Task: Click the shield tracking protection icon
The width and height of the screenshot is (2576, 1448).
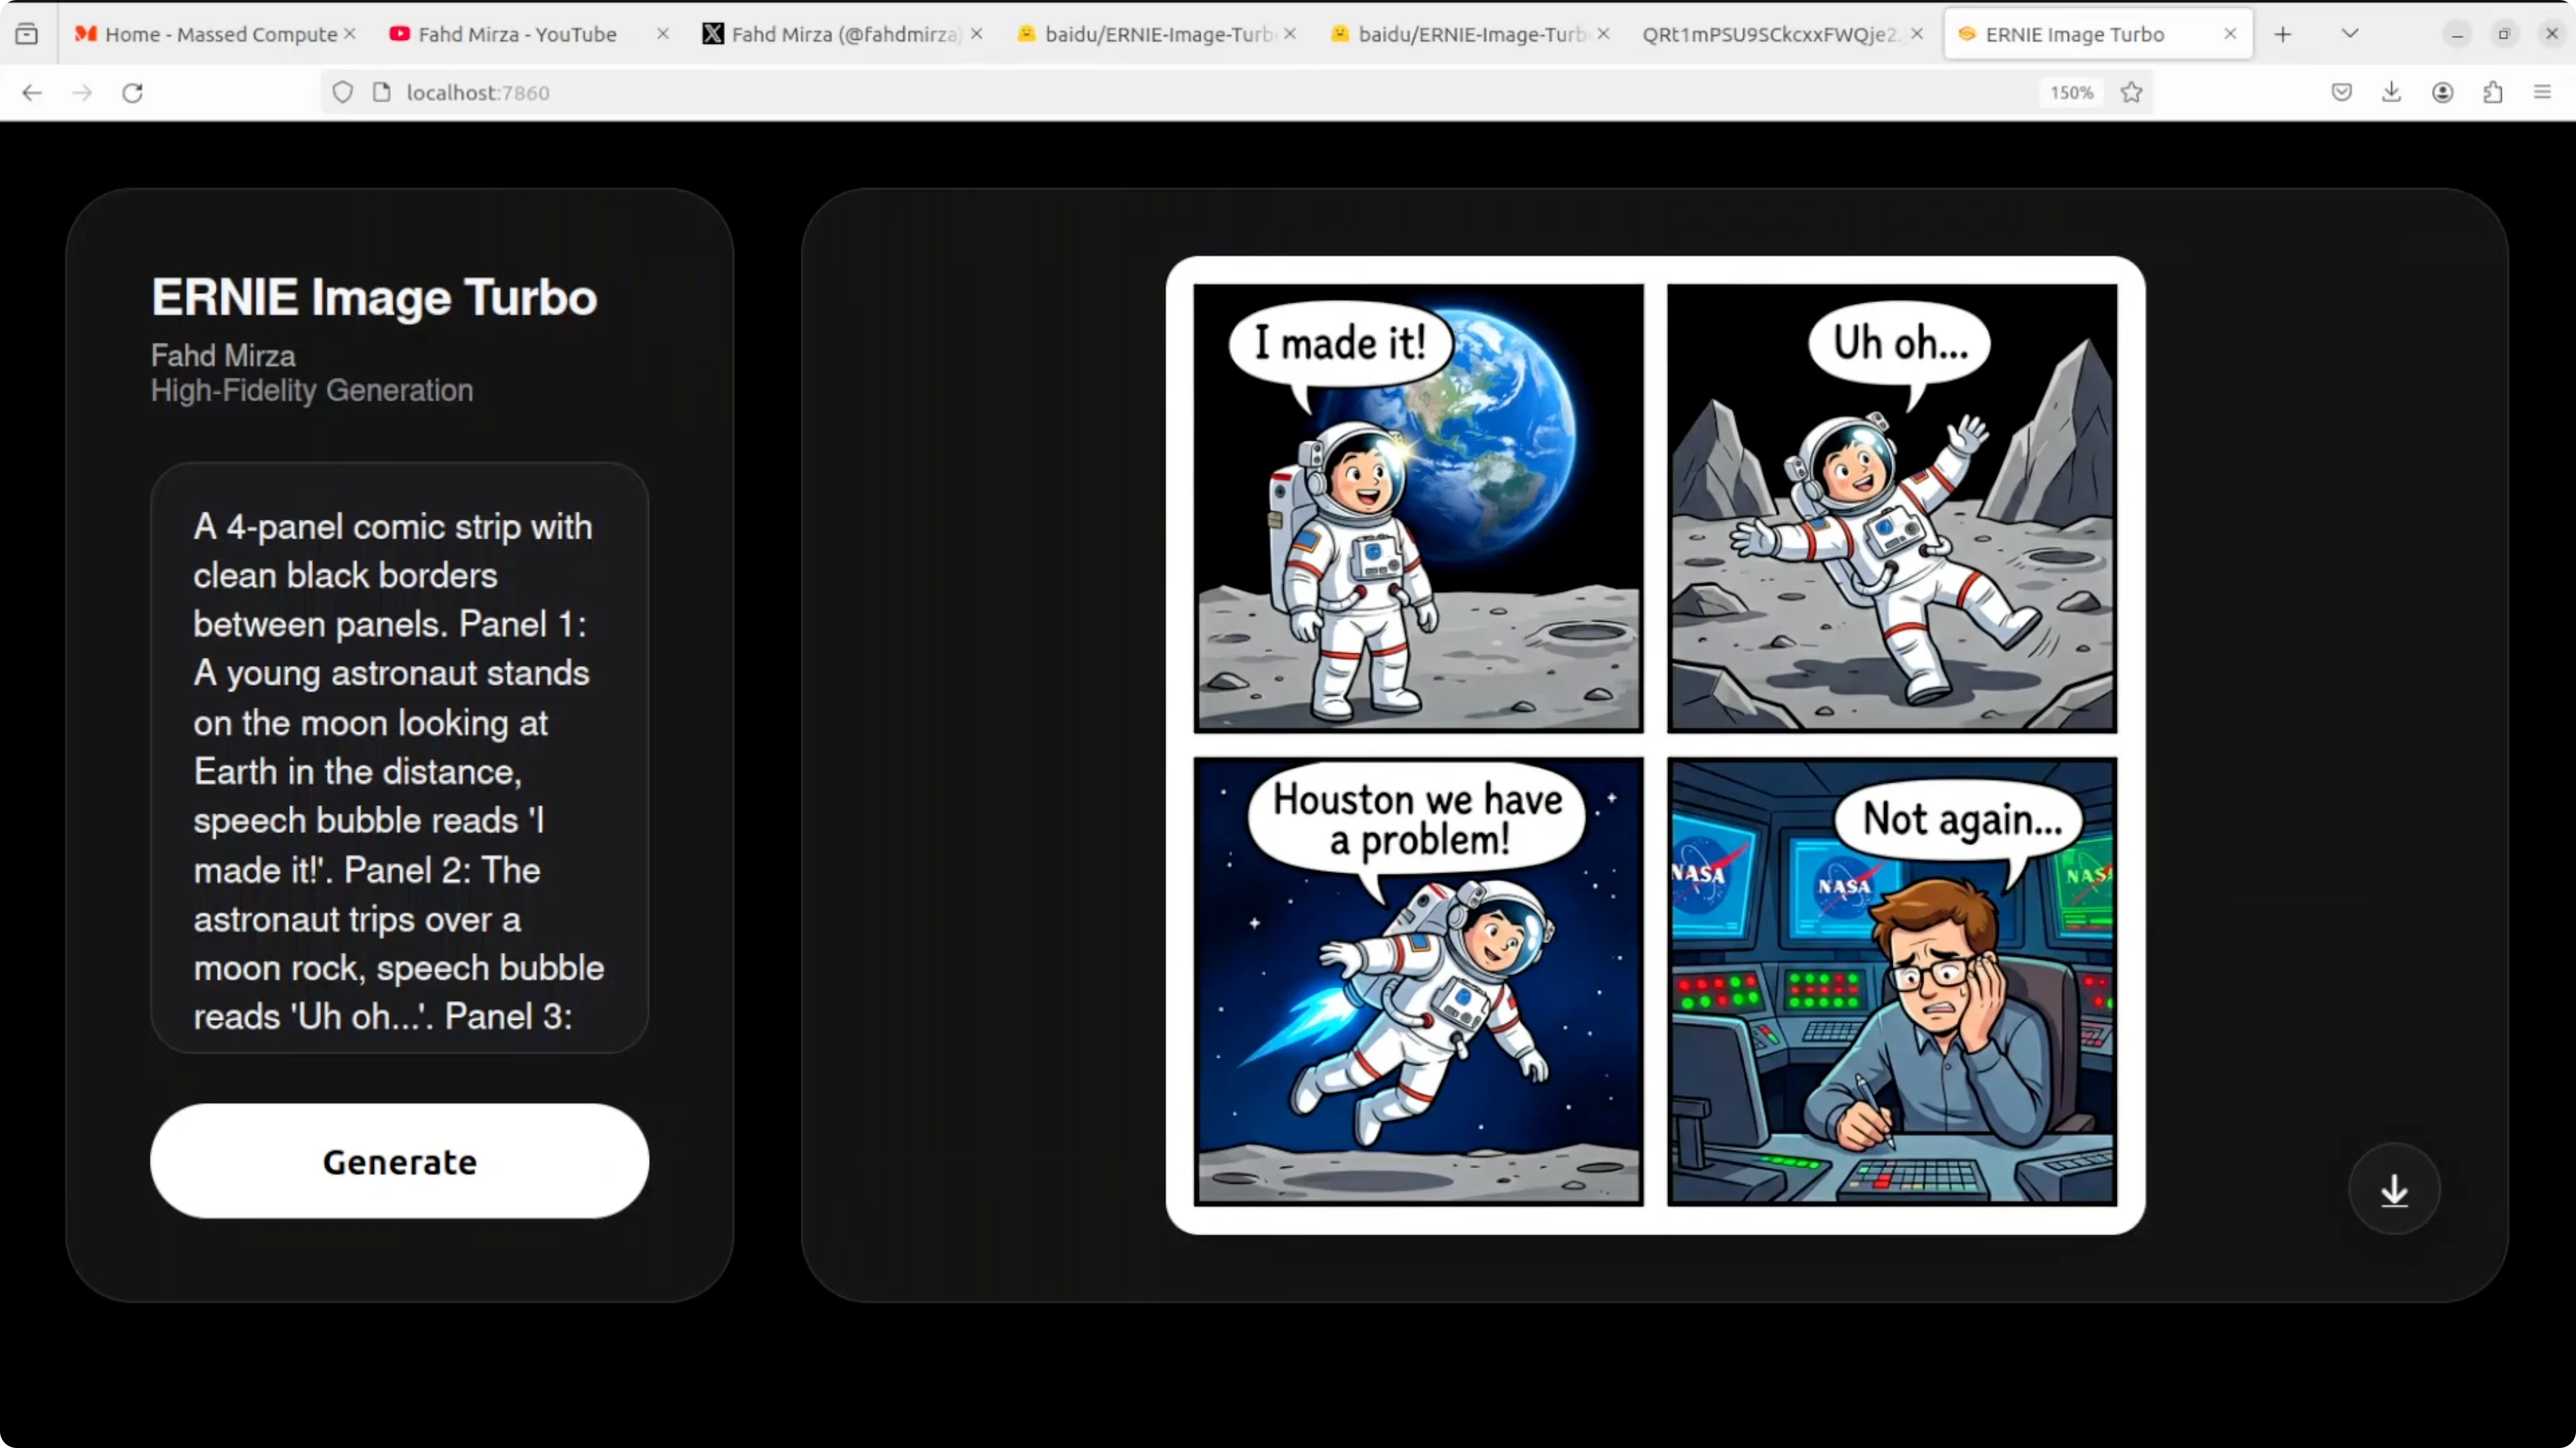Action: pyautogui.click(x=343, y=93)
